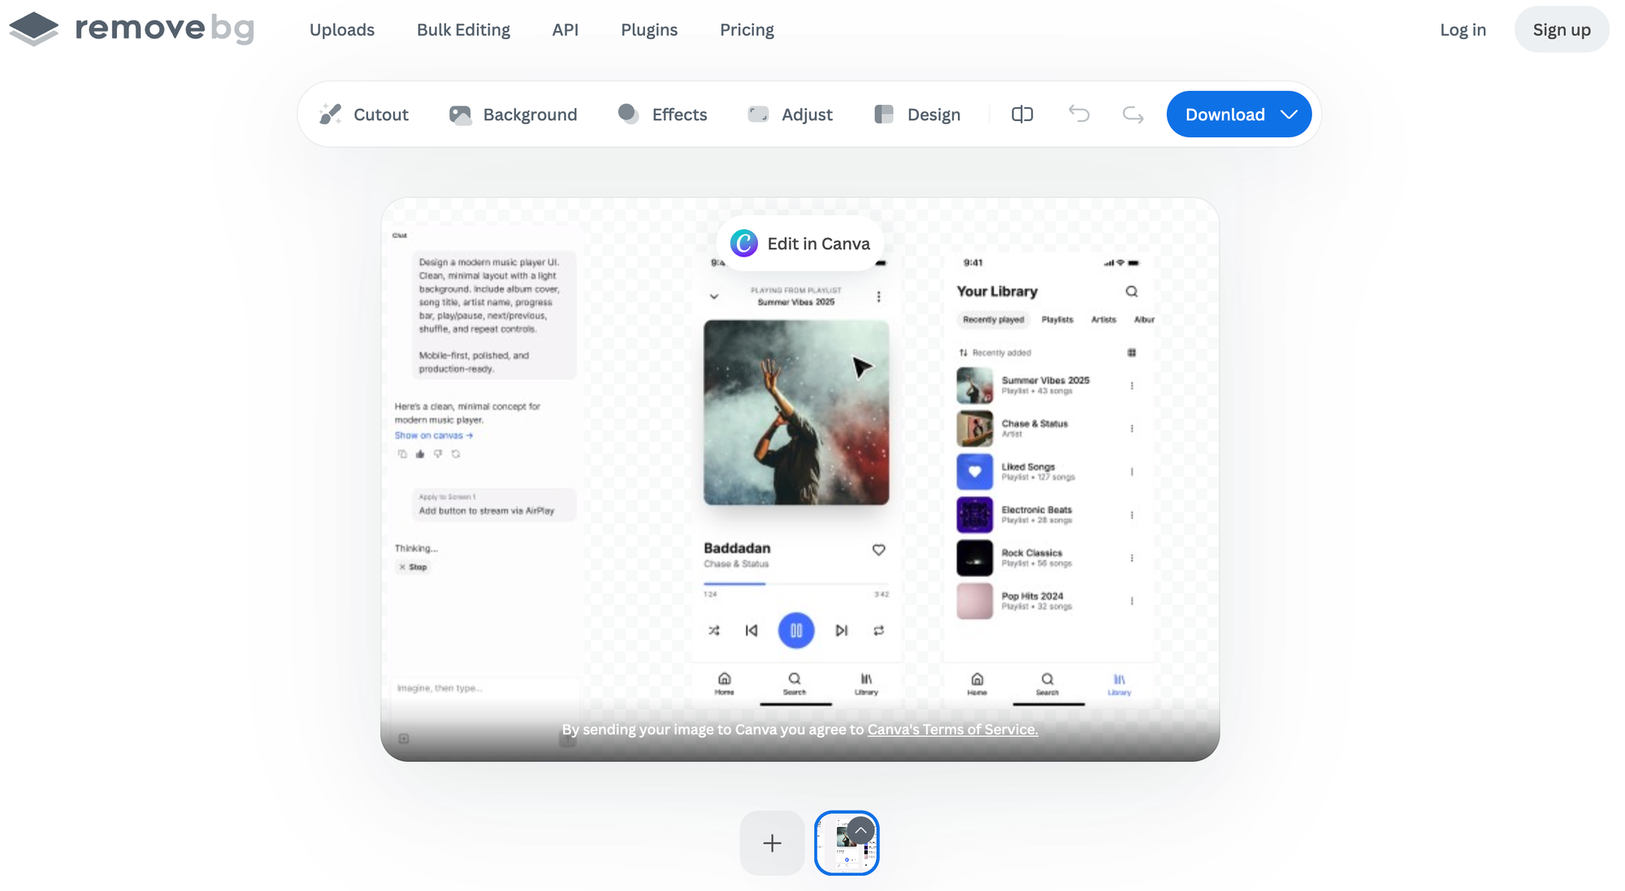The width and height of the screenshot is (1625, 891).
Task: Expand the chevron on the image thumbnail
Action: pyautogui.click(x=860, y=831)
